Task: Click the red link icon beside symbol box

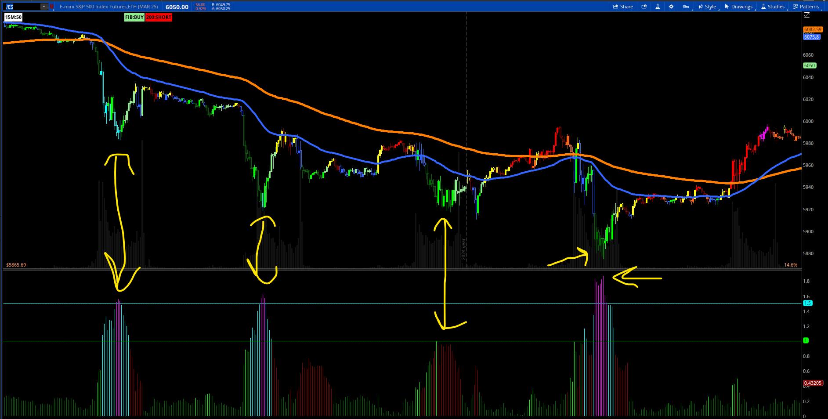Action: click(52, 7)
